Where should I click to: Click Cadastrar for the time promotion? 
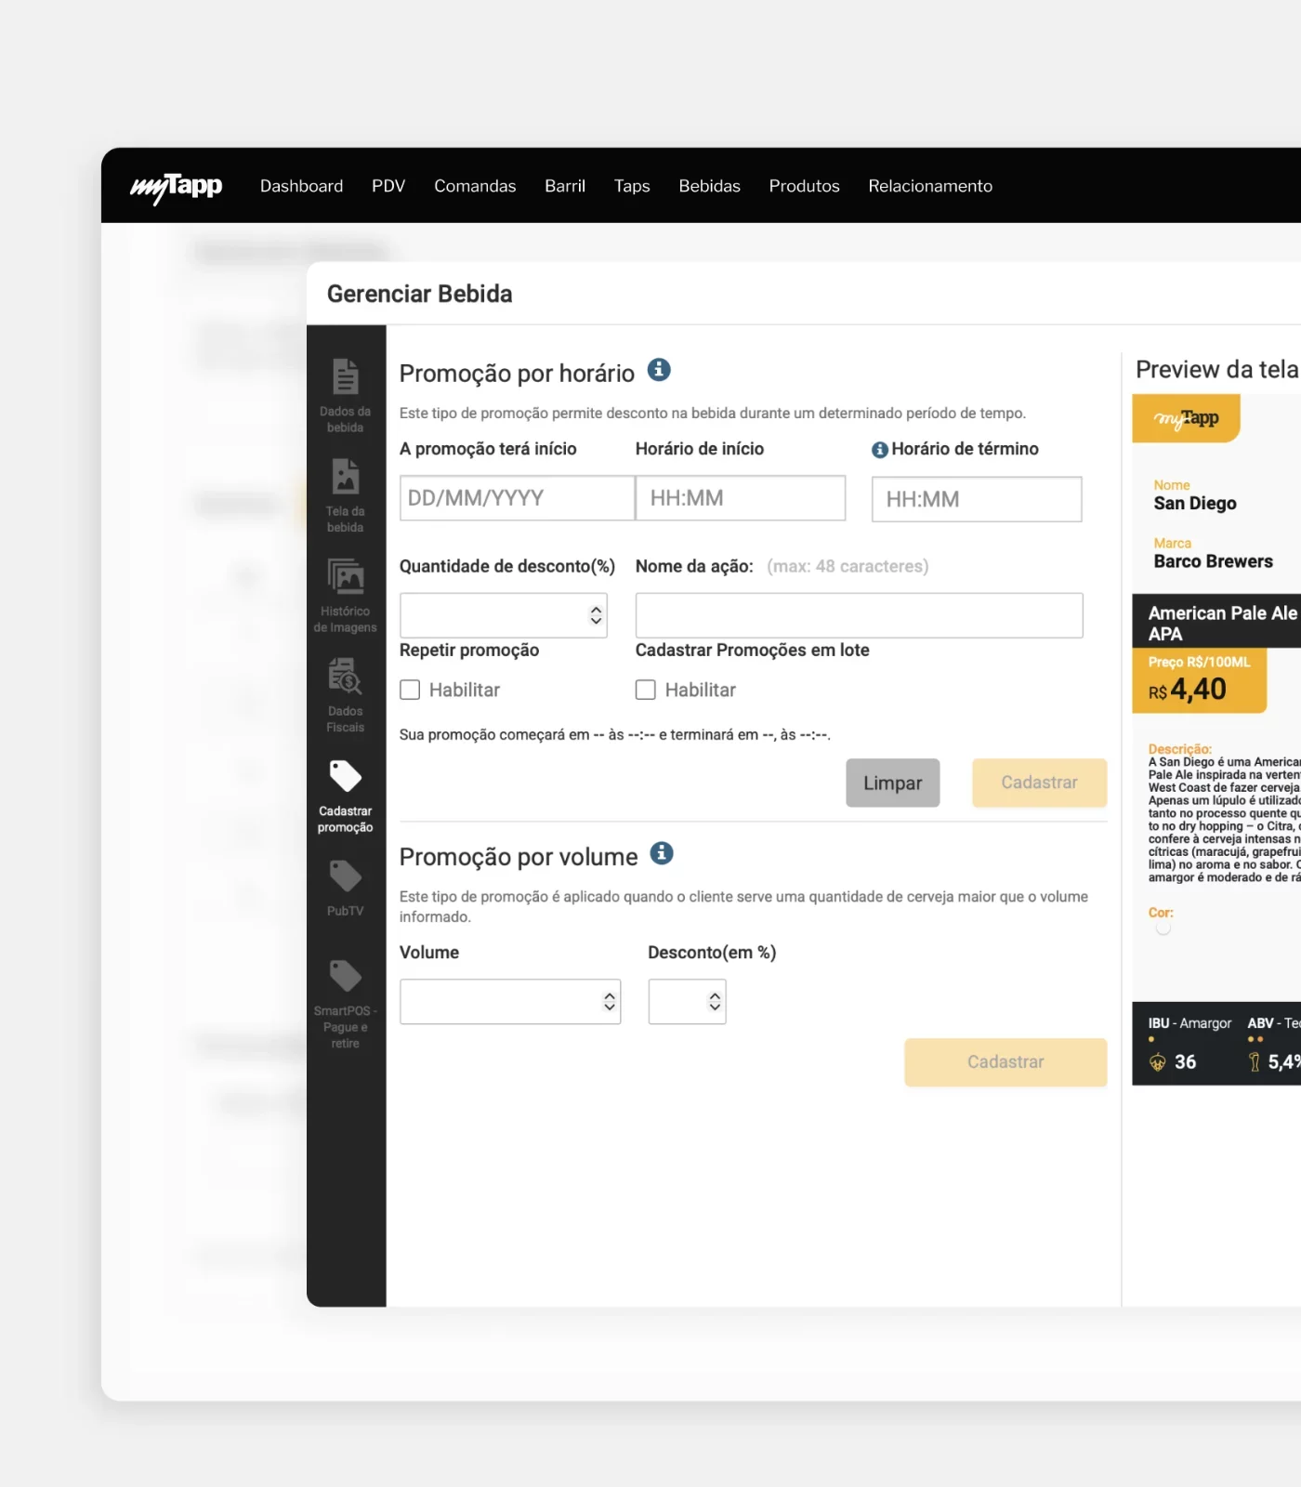click(1040, 783)
